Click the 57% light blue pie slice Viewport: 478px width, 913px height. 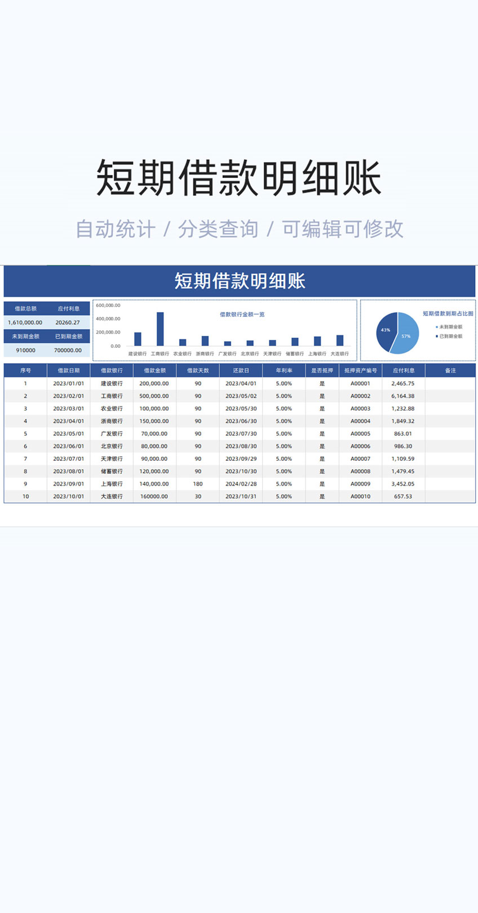tap(406, 335)
